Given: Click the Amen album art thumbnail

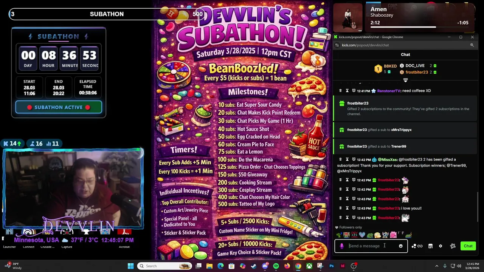Looking at the screenshot, I should pyautogui.click(x=348, y=18).
